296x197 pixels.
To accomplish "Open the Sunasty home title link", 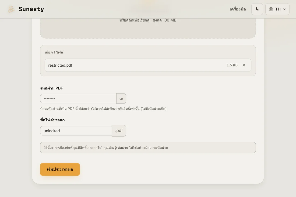I will pos(31,9).
